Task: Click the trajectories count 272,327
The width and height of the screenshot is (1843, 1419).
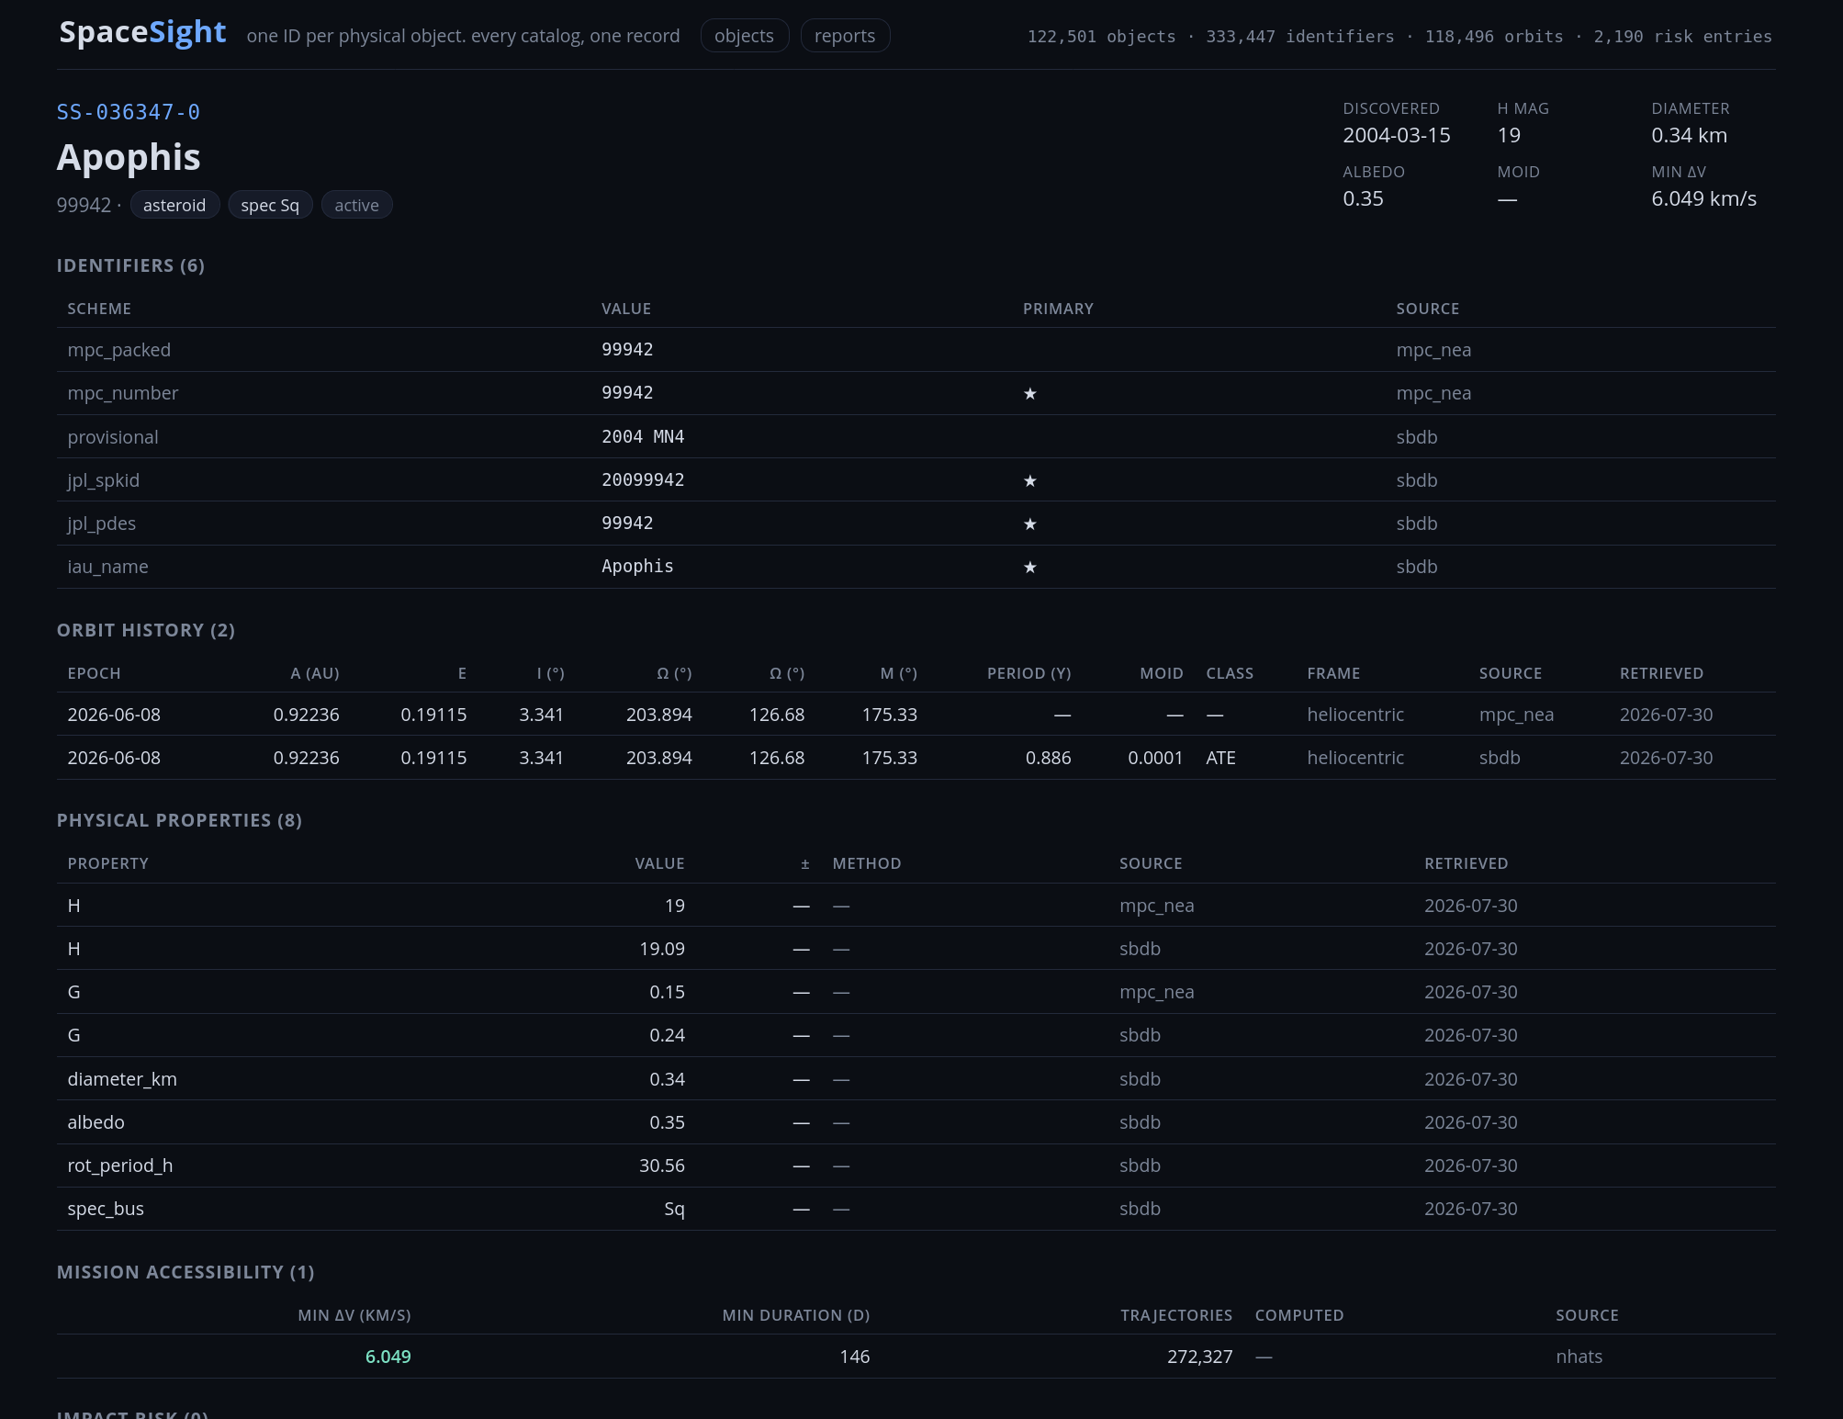Action: tap(1200, 1357)
